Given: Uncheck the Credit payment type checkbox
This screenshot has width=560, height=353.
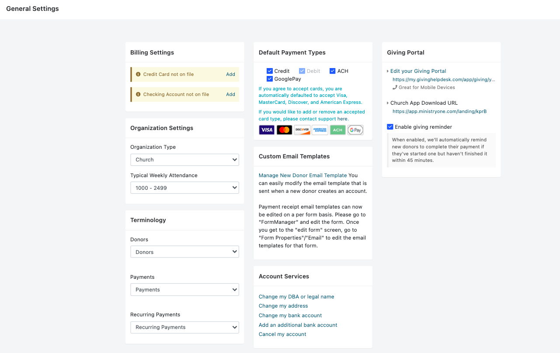Looking at the screenshot, I should [270, 71].
